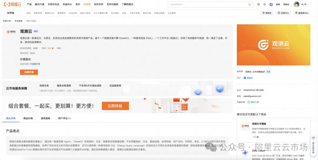Click the blue shield checkmark graphic
The height and width of the screenshot is (160, 318).
pyautogui.click(x=220, y=88)
